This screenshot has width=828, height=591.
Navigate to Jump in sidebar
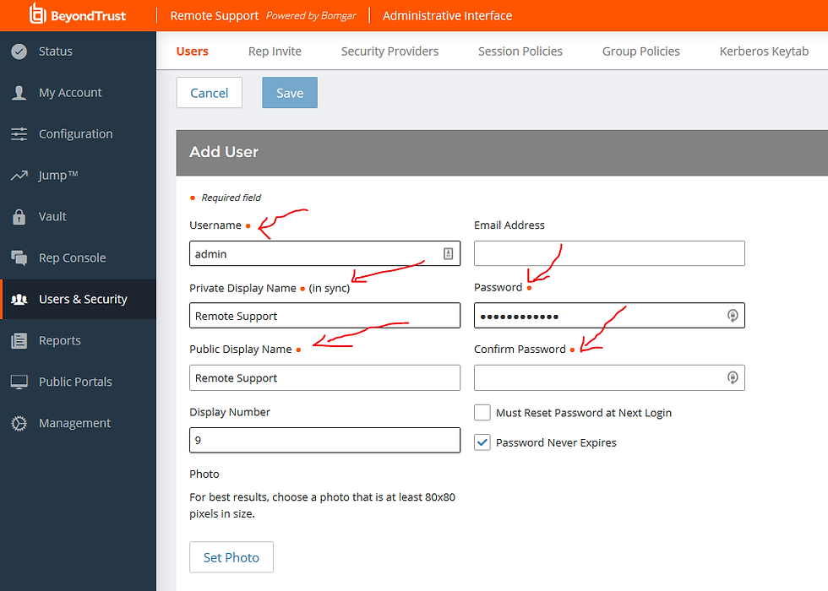click(x=78, y=176)
